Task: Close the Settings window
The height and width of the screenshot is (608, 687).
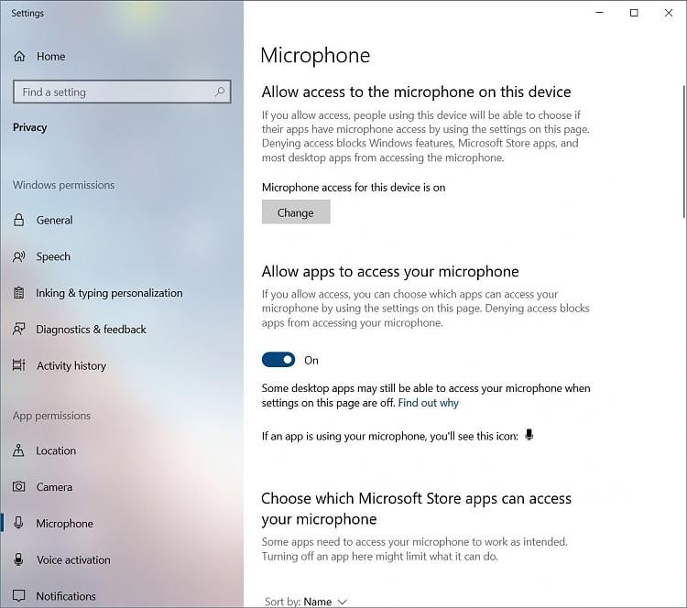Action: tap(668, 13)
